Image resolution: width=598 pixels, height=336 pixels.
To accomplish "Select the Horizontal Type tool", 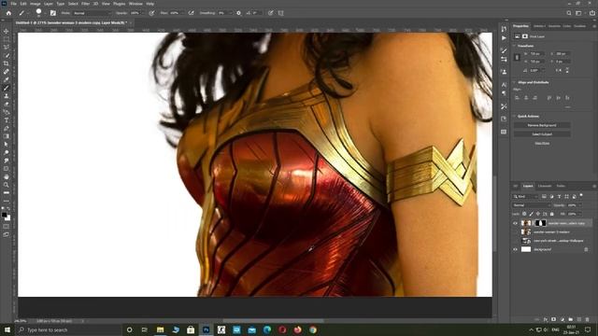I will [7, 120].
